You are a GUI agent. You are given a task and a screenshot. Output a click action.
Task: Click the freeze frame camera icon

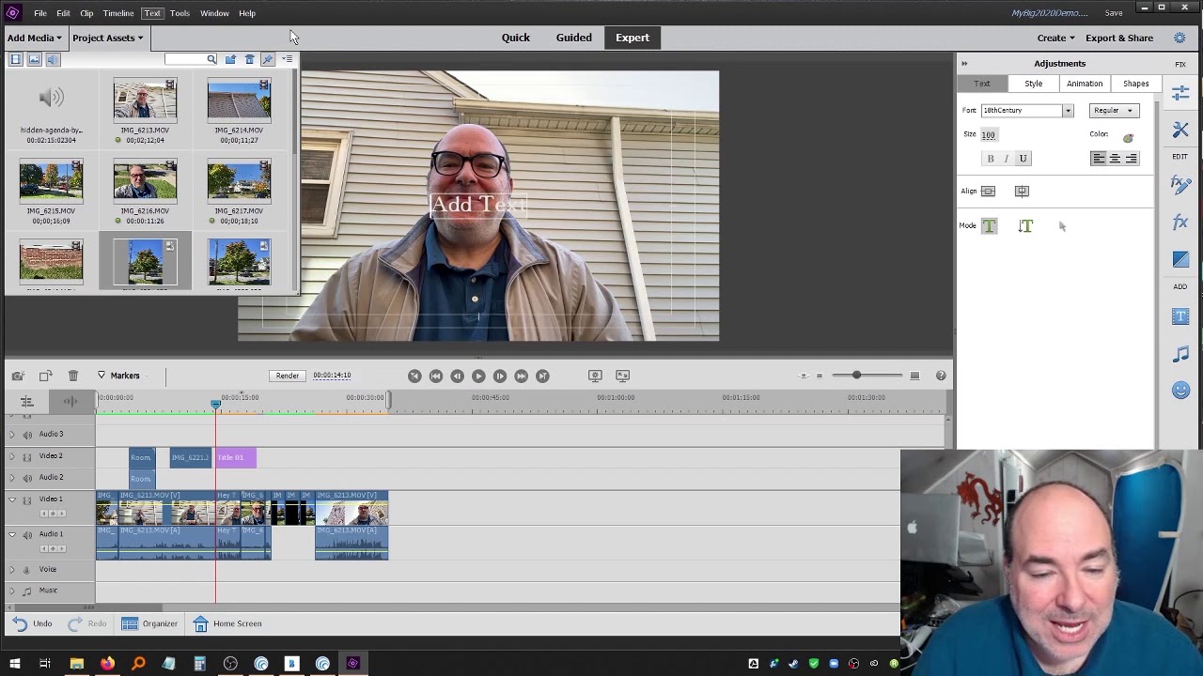click(18, 376)
